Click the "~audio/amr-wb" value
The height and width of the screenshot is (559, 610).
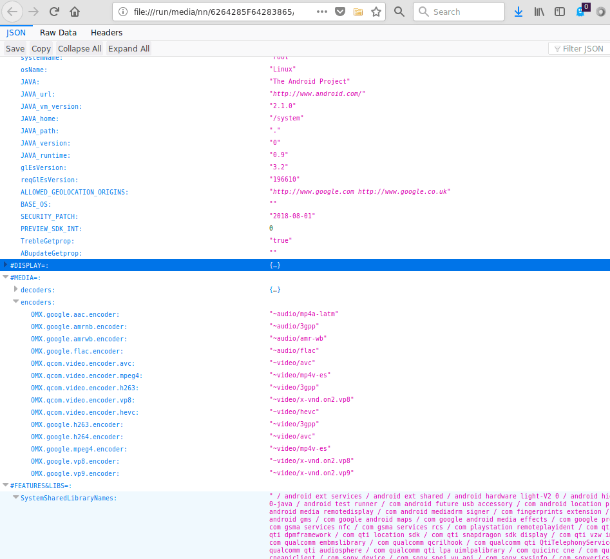pyautogui.click(x=298, y=339)
